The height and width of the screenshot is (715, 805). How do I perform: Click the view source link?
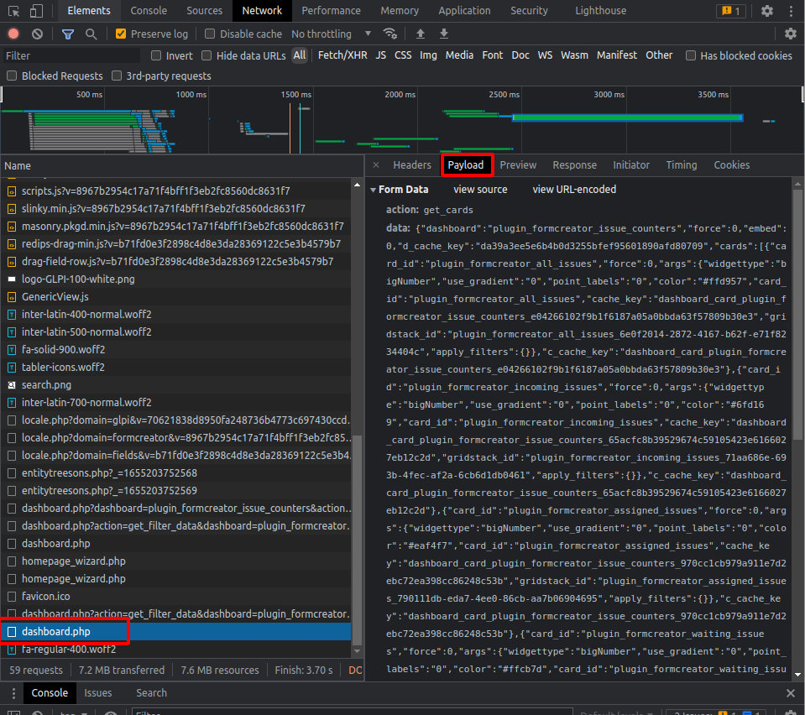coord(480,189)
